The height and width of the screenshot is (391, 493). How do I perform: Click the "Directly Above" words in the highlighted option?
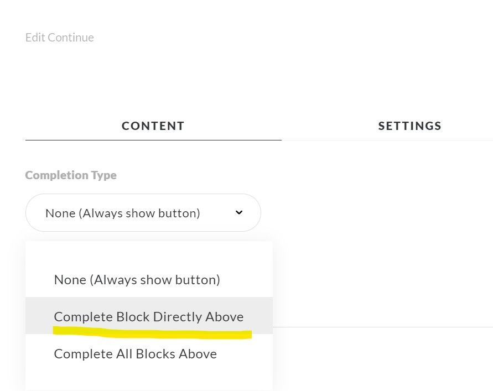tap(198, 316)
